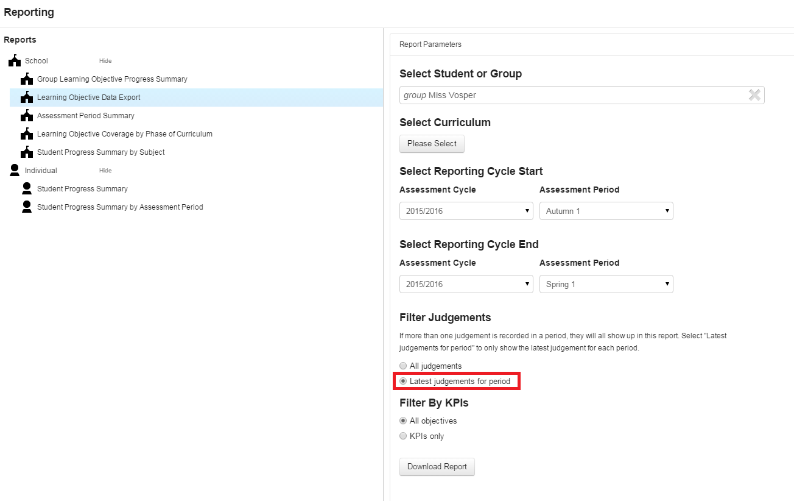Screen dimensions: 794x501
Task: Click the Please Select curriculum button
Action: click(432, 144)
